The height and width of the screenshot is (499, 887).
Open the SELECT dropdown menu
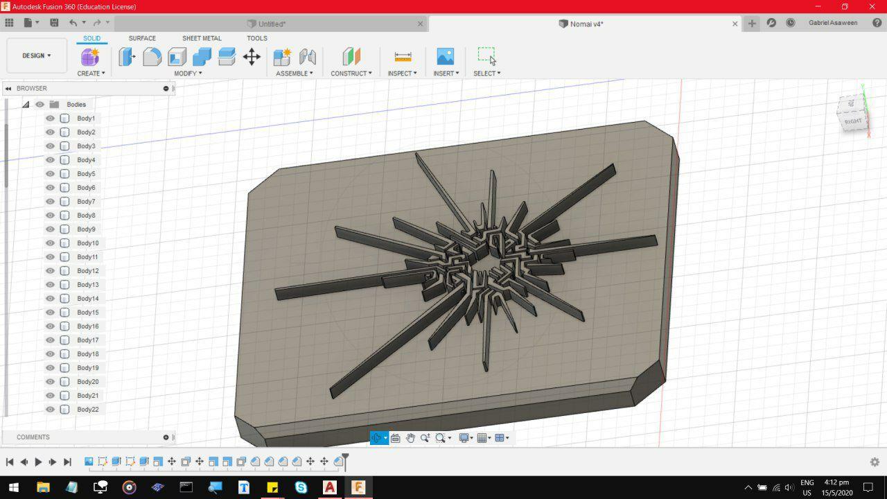tap(487, 73)
